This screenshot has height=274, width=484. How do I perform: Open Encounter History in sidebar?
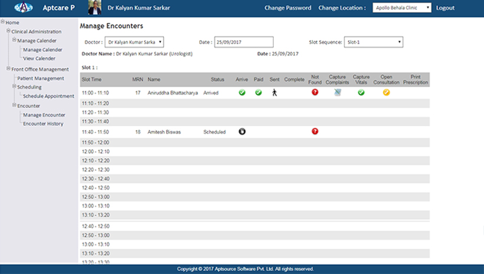(43, 124)
